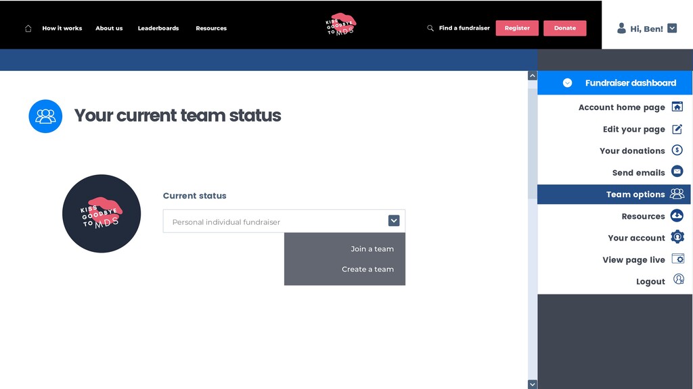Image resolution: width=693 pixels, height=389 pixels.
Task: Click the scrollbar up arrow
Action: [x=533, y=76]
